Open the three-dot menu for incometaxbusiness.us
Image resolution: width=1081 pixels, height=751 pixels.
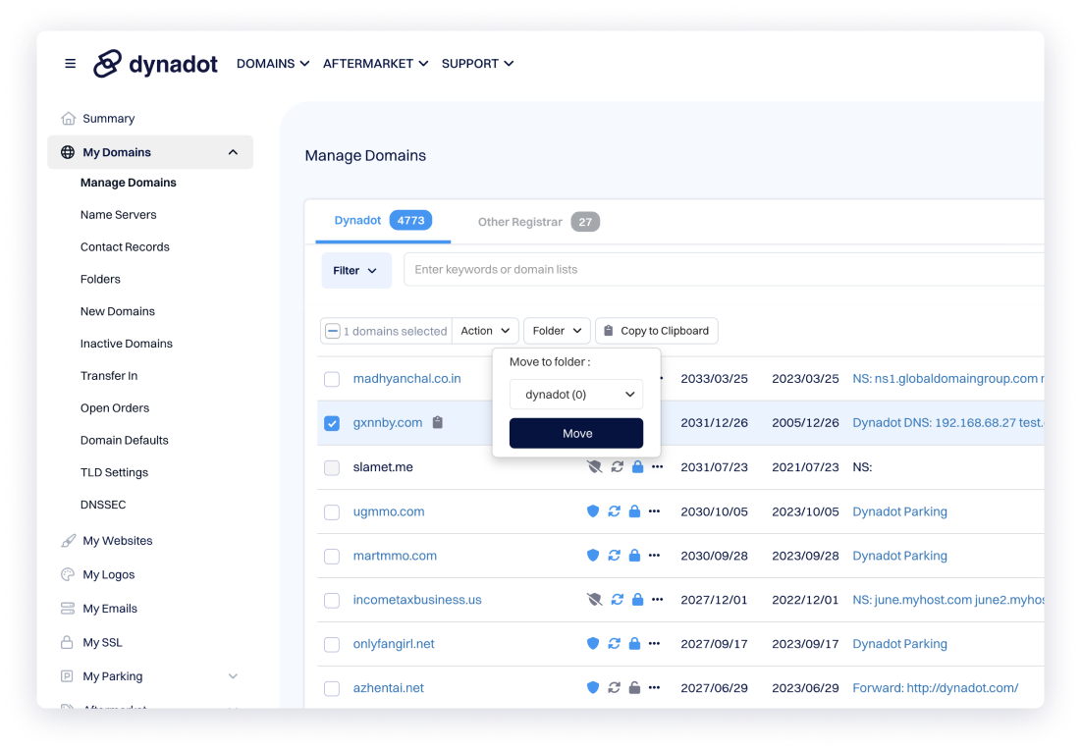coord(657,600)
